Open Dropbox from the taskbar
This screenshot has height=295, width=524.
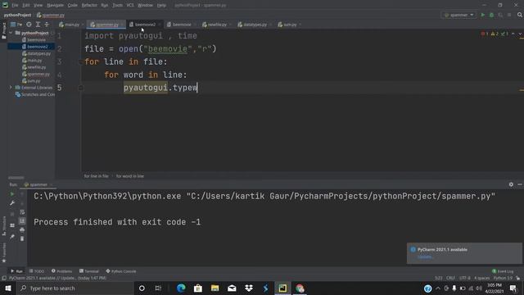[x=249, y=288]
